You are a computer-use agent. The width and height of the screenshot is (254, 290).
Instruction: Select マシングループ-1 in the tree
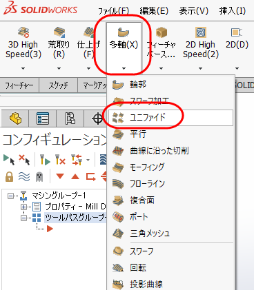[59, 196]
